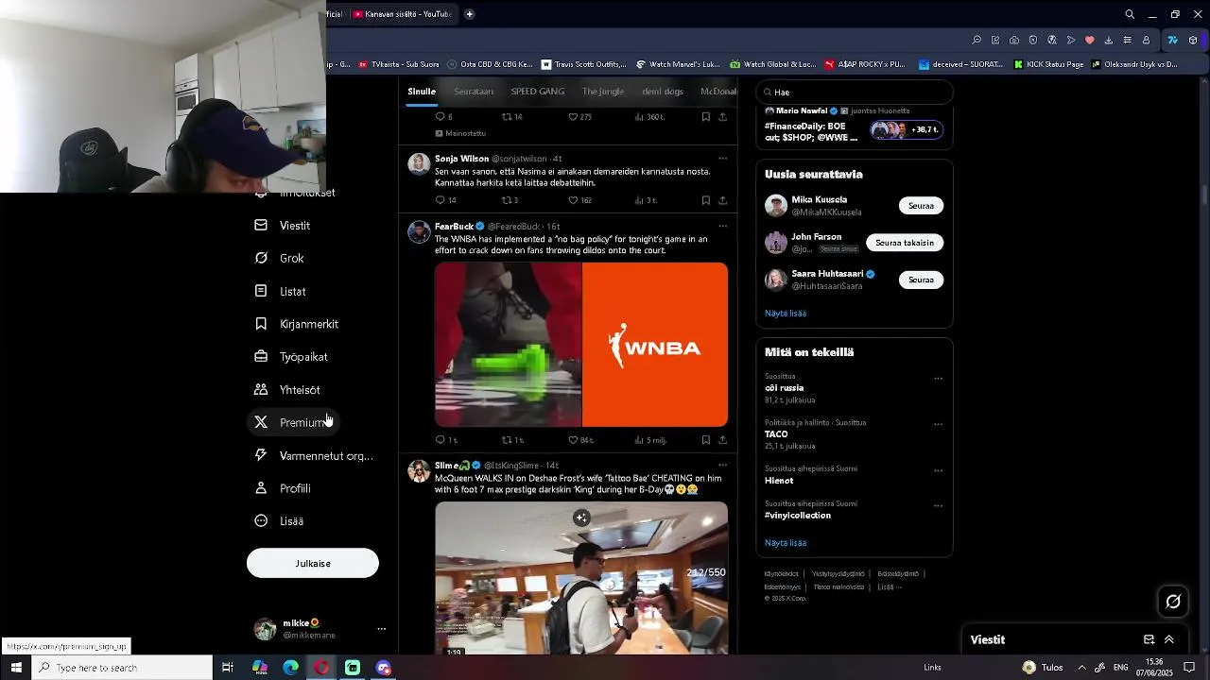Open the Windows Start menu
Image resolution: width=1210 pixels, height=680 pixels.
click(16, 668)
